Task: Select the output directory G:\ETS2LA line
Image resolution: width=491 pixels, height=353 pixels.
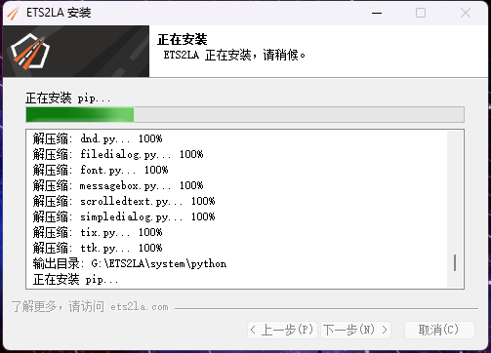Action: click(x=130, y=263)
